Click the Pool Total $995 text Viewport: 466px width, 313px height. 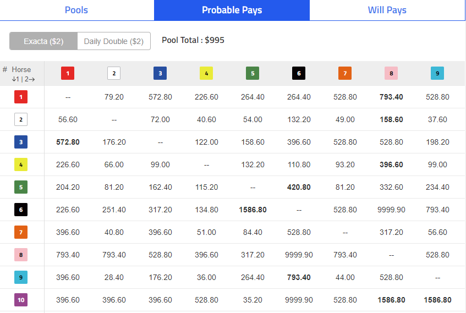[x=193, y=40]
